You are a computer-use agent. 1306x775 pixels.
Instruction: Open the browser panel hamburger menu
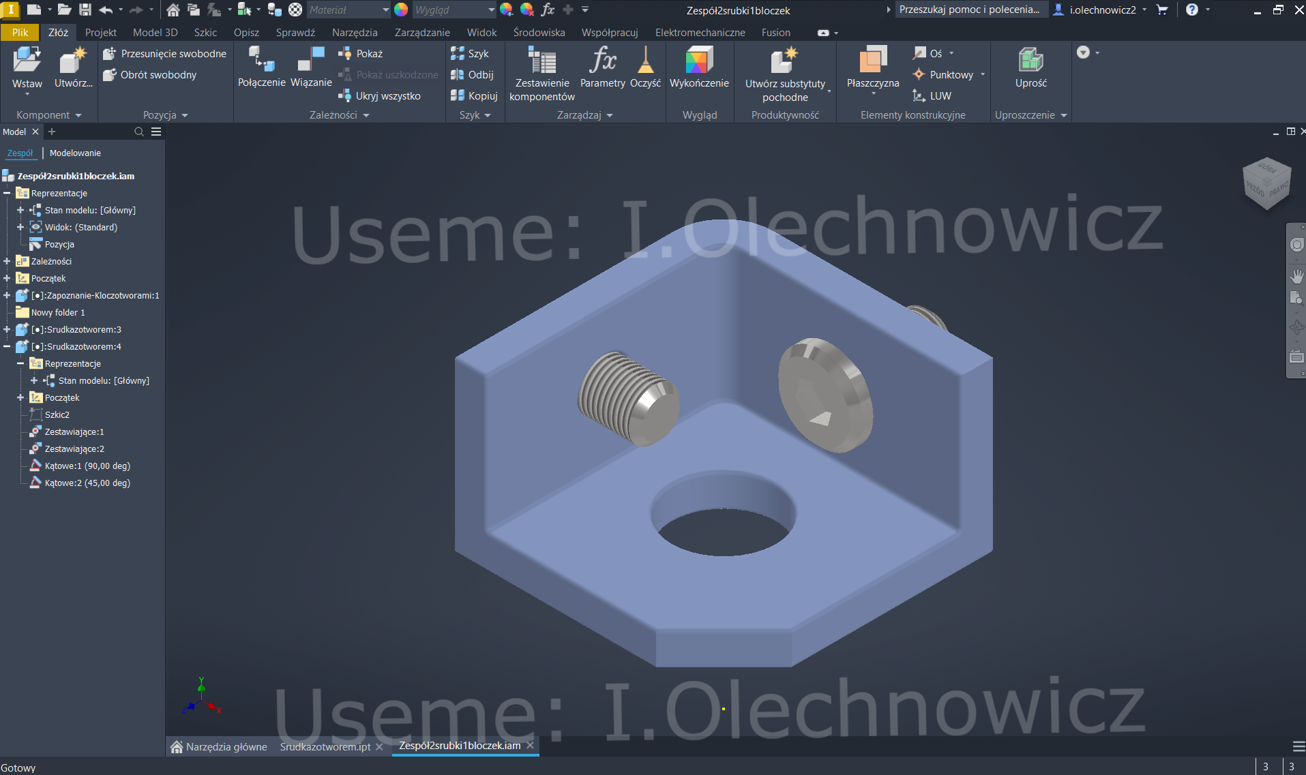coord(156,132)
